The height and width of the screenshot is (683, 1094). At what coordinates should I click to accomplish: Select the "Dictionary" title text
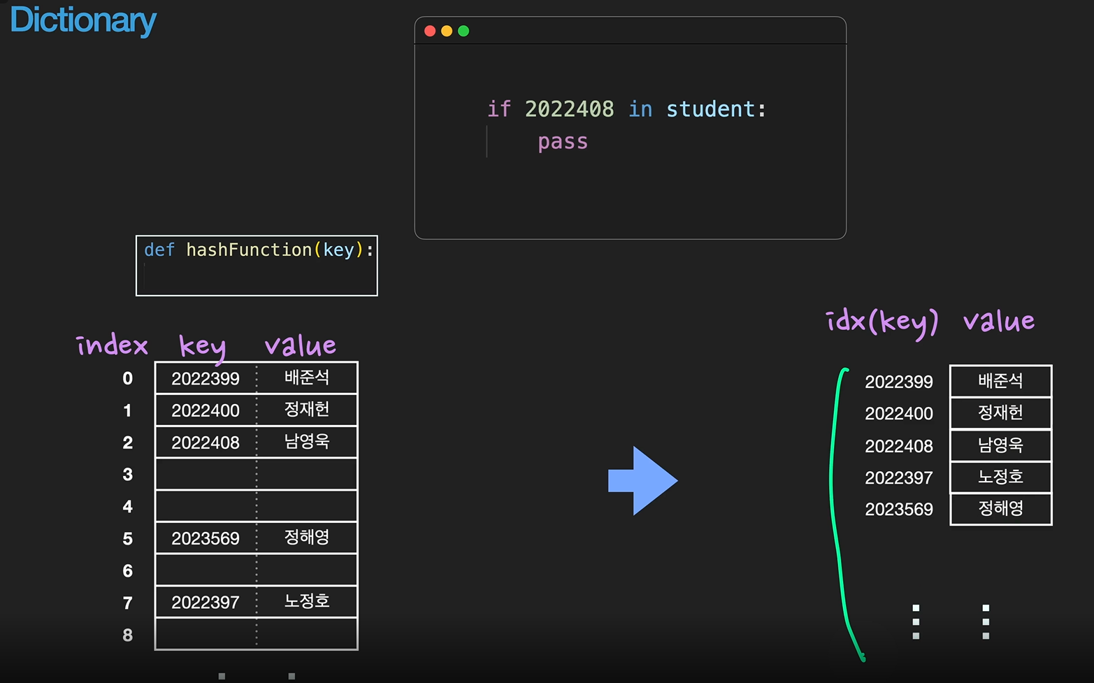83,20
